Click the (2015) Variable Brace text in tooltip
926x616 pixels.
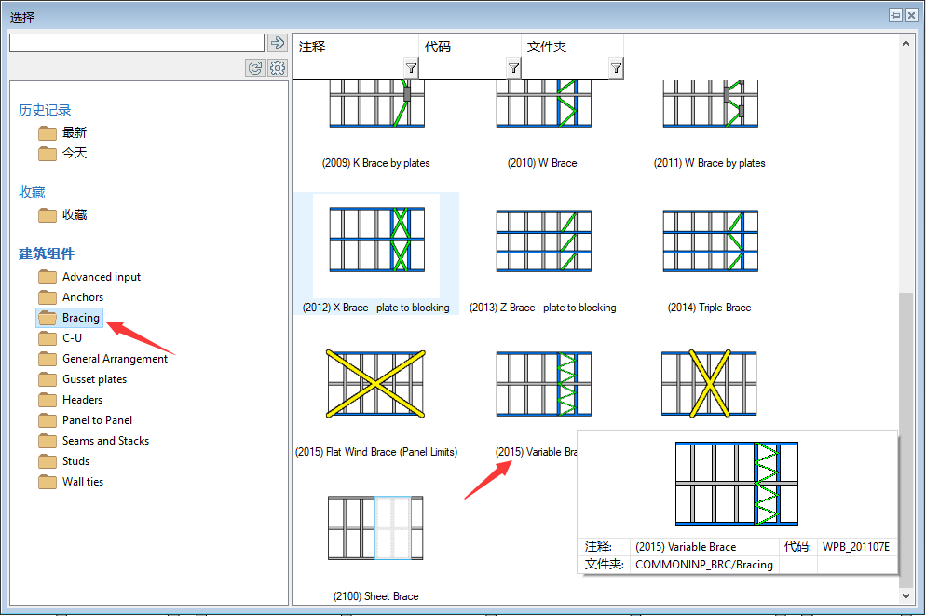tap(686, 547)
